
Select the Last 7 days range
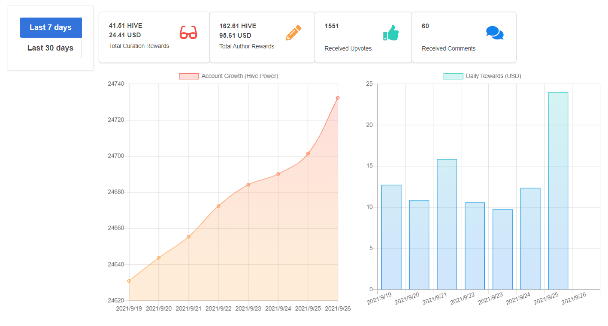51,27
